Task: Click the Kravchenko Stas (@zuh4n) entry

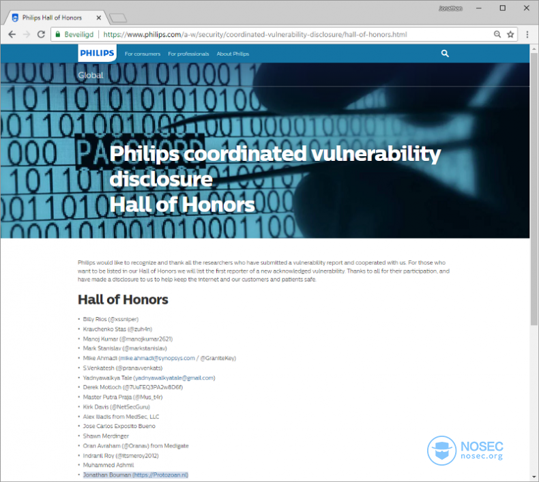Action: click(117, 329)
